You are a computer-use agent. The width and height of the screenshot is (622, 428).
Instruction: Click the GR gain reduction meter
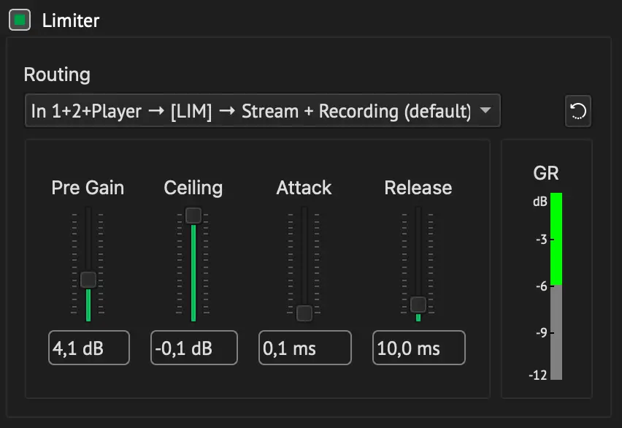[x=556, y=286]
